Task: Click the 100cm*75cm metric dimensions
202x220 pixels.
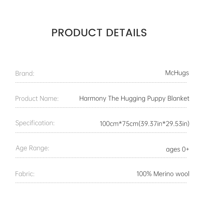Action: [x=119, y=124]
